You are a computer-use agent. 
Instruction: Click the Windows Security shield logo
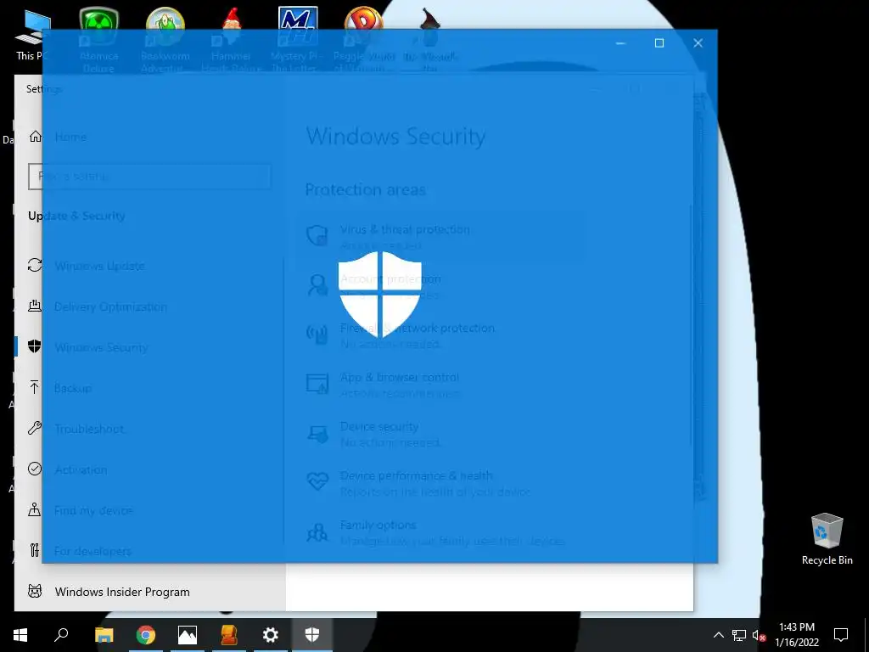tap(380, 294)
